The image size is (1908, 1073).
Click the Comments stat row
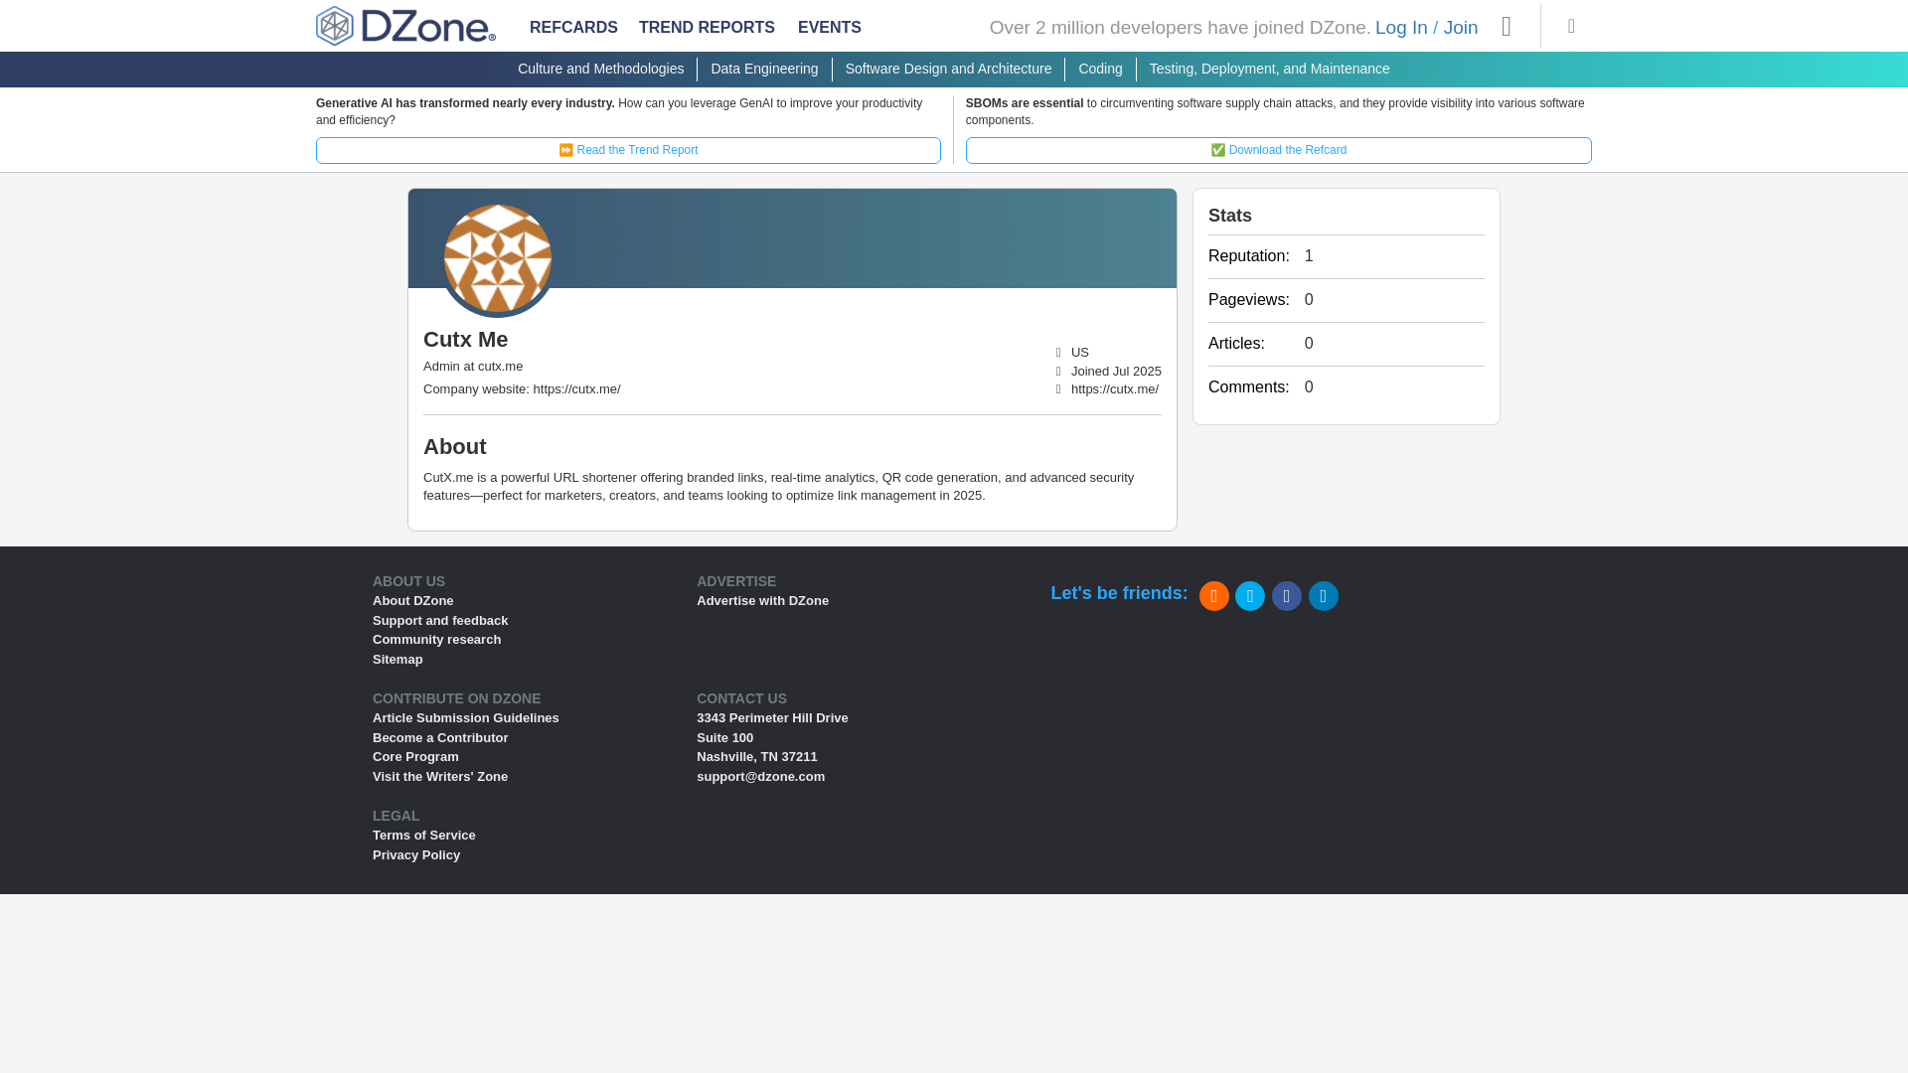click(x=1347, y=387)
